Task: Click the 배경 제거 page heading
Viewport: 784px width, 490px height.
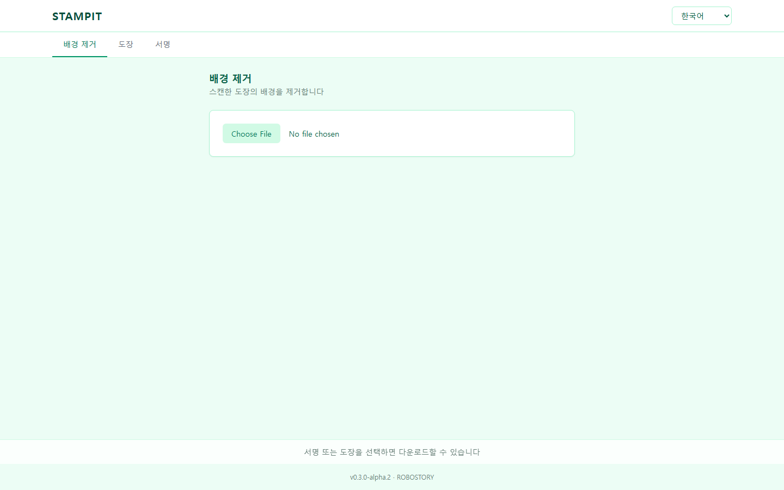Action: pos(230,79)
